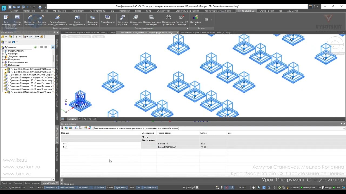
Task: Open the База данных database tool
Action: point(6,20)
